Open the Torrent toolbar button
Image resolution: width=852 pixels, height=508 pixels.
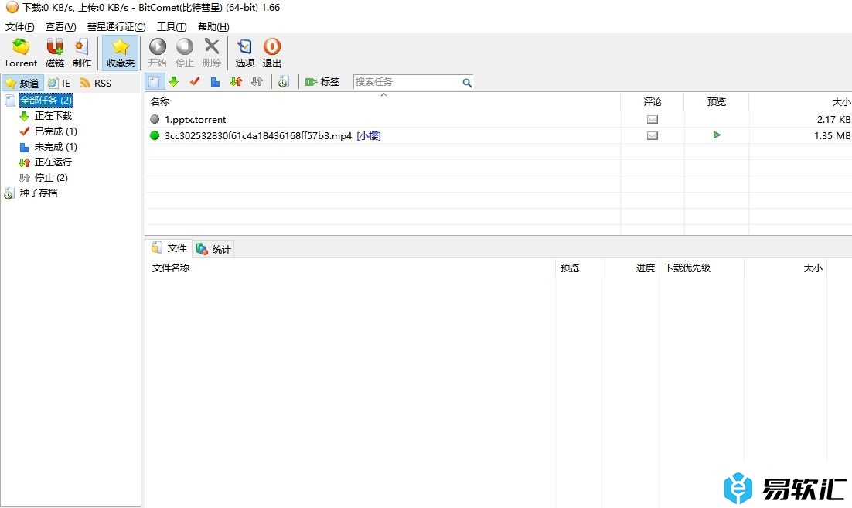click(x=21, y=53)
